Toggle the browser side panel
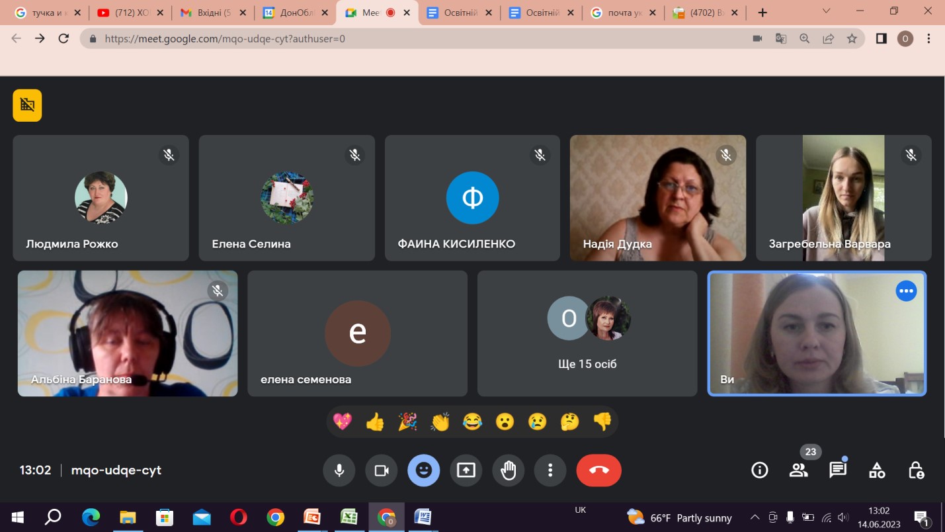Viewport: 945px width, 532px height. pos(881,38)
